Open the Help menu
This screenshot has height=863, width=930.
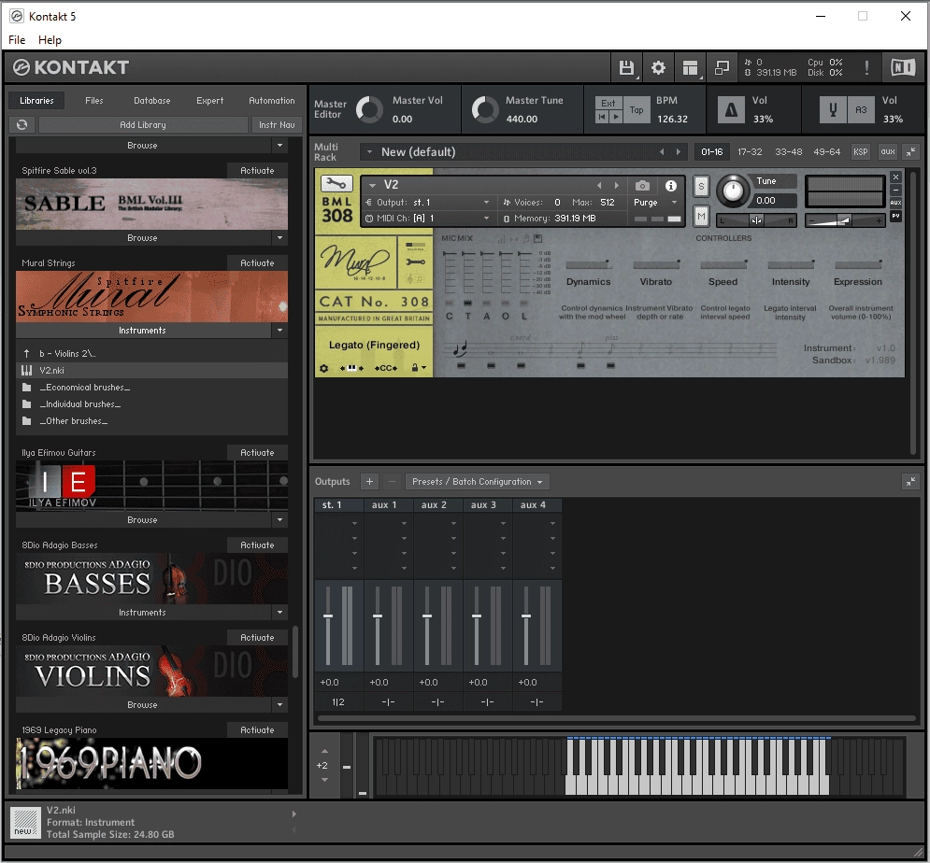pyautogui.click(x=50, y=40)
